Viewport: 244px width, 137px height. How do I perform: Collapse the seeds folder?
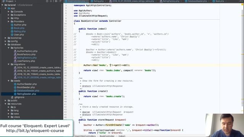pos(8,81)
